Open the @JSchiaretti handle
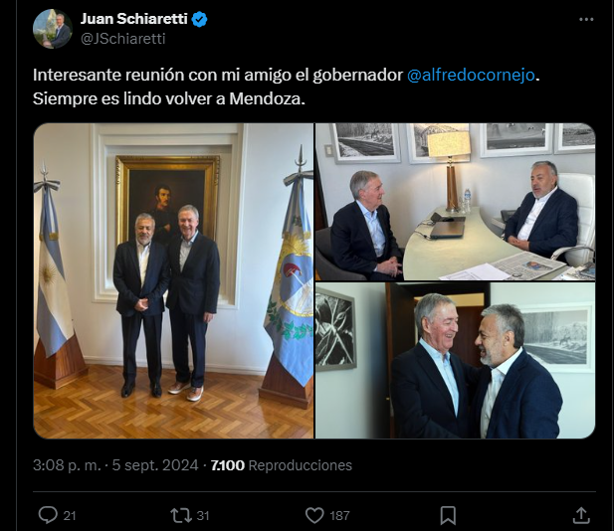Image resolution: width=614 pixels, height=531 pixels. point(123,39)
